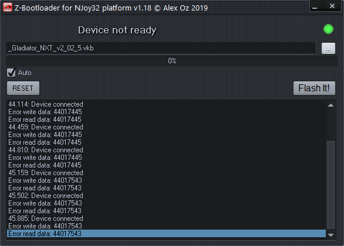Click the firmware file path field
The image size is (344, 246).
161,48
